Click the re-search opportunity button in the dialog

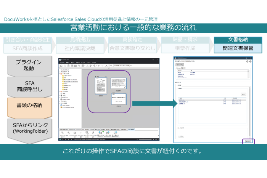click(180, 65)
